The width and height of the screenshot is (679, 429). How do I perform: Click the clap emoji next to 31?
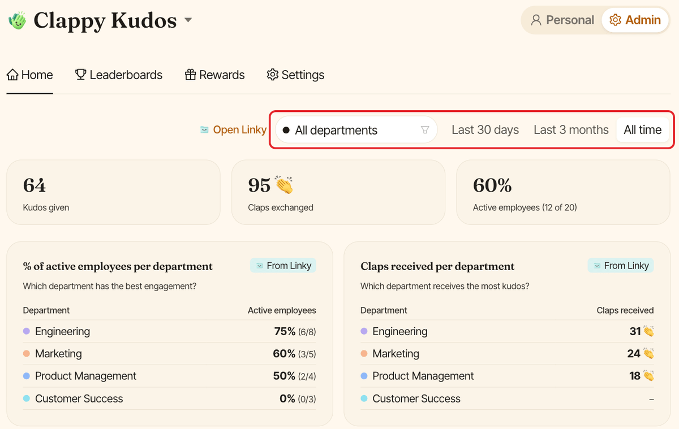pos(648,331)
